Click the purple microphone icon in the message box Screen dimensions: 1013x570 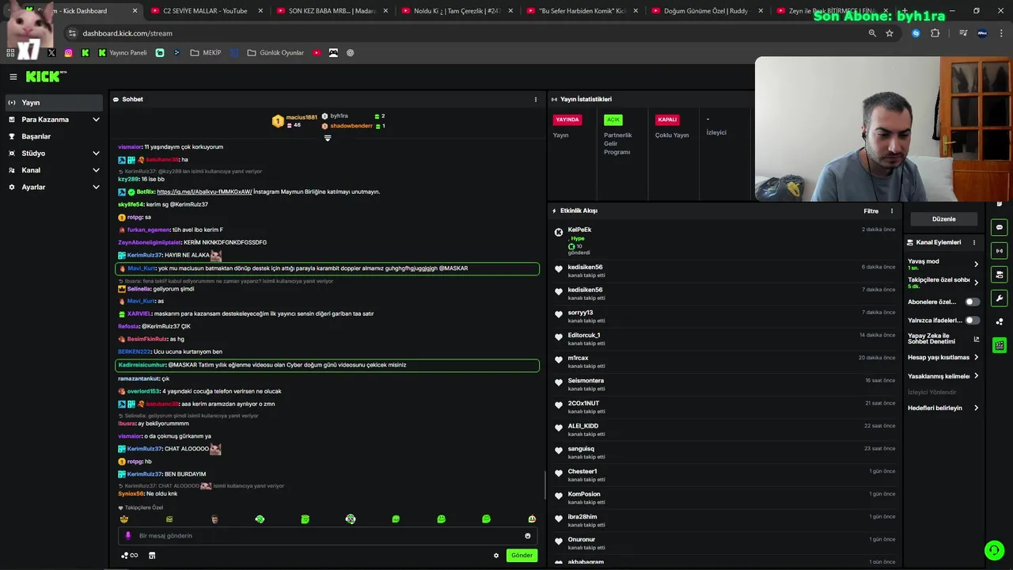[x=128, y=536]
